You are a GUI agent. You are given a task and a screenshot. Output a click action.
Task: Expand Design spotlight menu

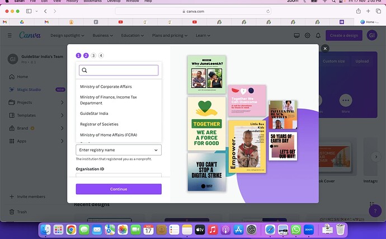click(x=67, y=35)
